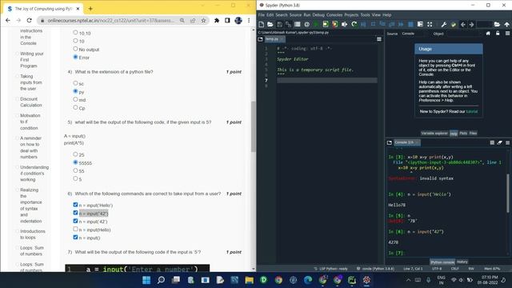Open Microsoft Edge from taskbar
The width and height of the screenshot is (512, 288).
308,280
